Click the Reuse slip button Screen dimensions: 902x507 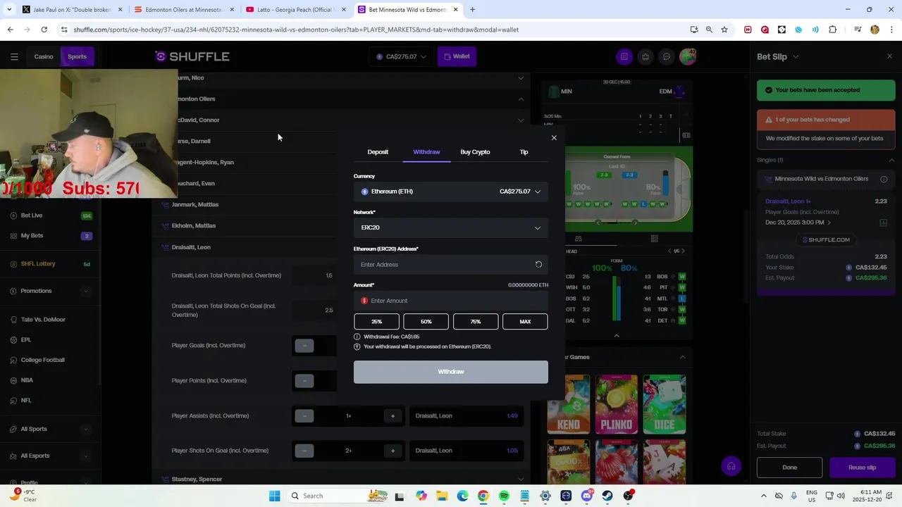click(x=862, y=468)
